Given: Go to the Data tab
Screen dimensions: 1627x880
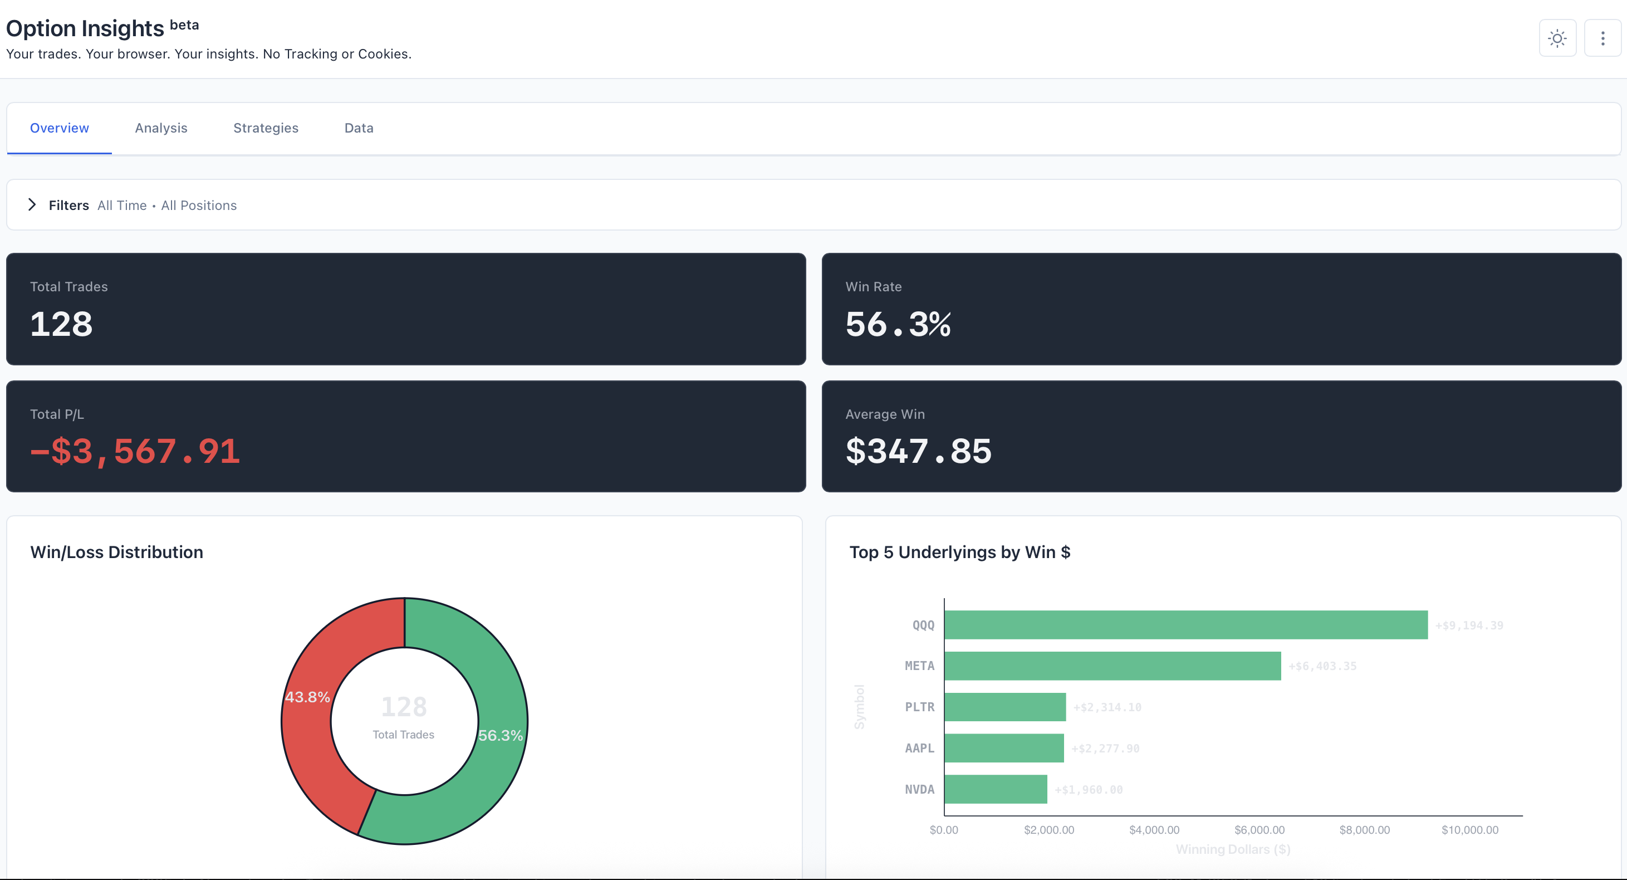Looking at the screenshot, I should point(359,128).
